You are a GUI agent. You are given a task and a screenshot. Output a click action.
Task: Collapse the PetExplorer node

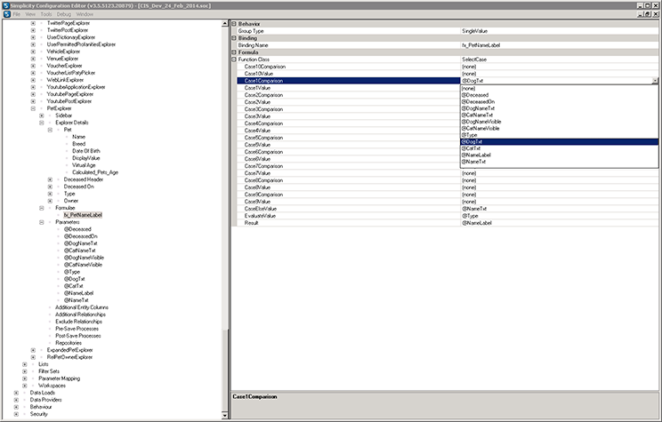pyautogui.click(x=33, y=108)
